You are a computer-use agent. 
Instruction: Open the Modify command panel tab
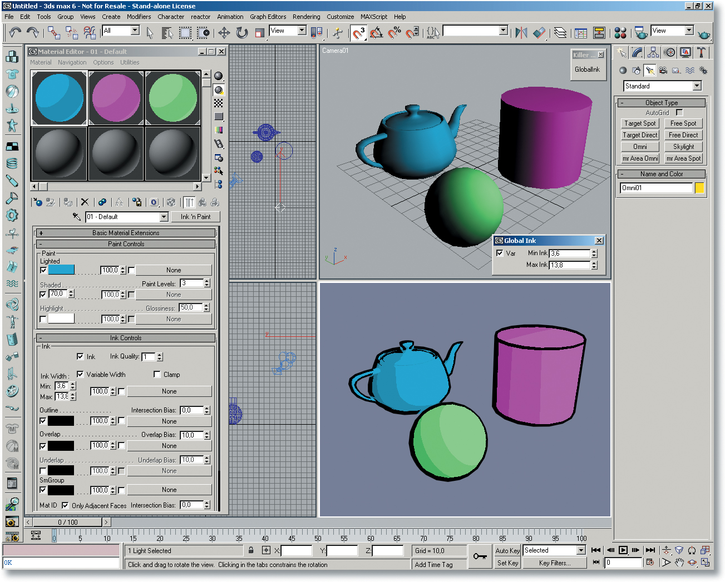pyautogui.click(x=638, y=53)
